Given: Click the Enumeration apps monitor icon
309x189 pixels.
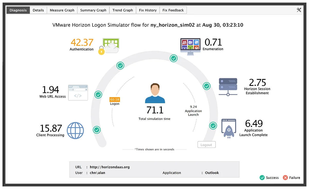Looking at the screenshot, I should [x=190, y=47].
